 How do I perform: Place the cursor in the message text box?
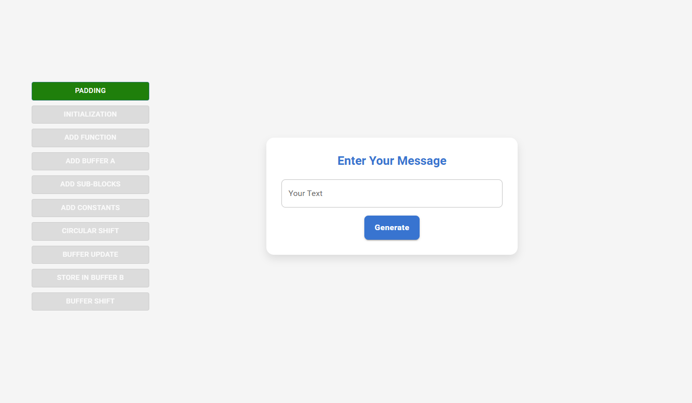point(392,193)
